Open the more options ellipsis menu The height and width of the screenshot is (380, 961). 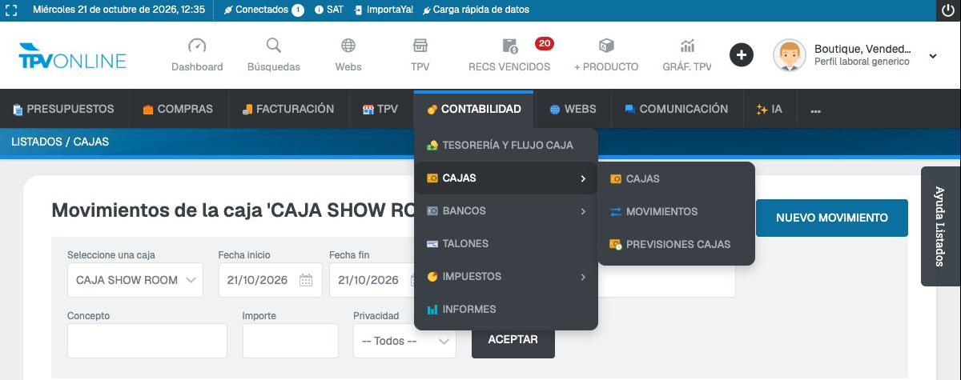pos(816,110)
